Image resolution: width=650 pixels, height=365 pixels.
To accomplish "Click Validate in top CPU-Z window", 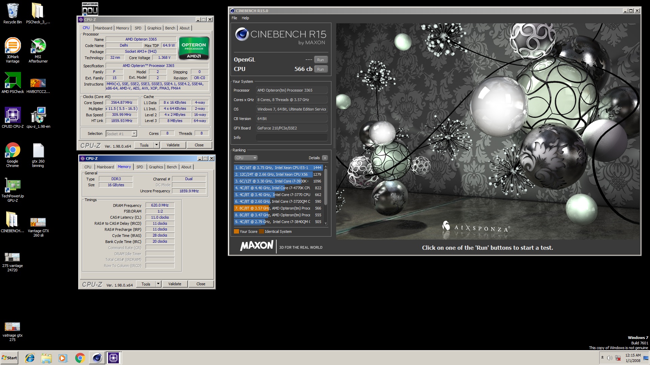I will (x=173, y=145).
